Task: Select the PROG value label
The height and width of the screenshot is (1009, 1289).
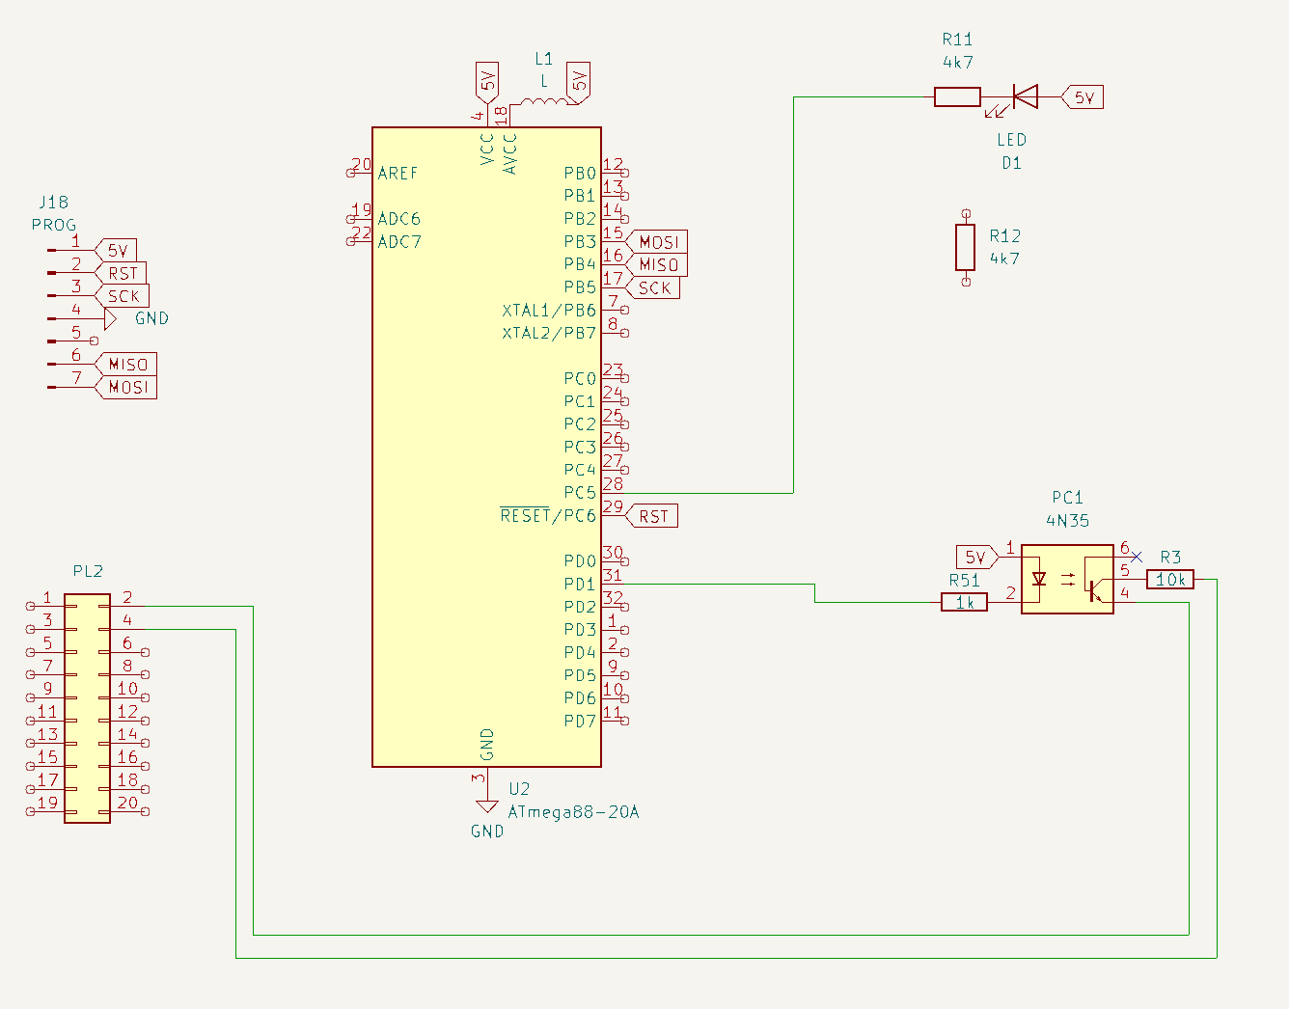Action: (x=53, y=225)
